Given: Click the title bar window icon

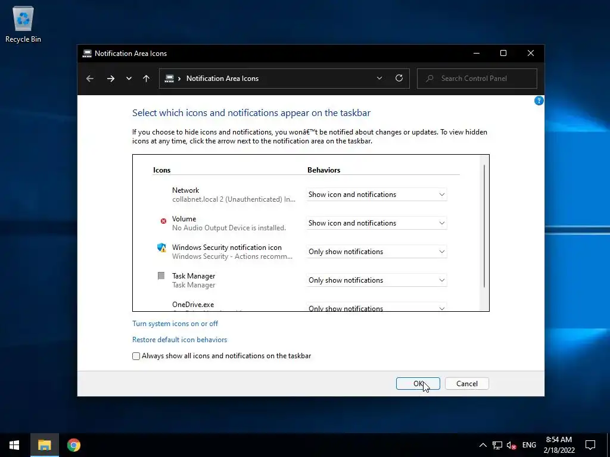Looking at the screenshot, I should click(x=87, y=54).
